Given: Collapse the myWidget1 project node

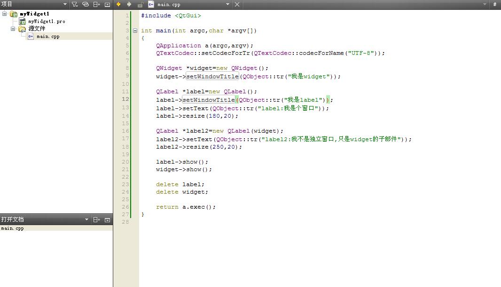Looking at the screenshot, I should point(5,14).
